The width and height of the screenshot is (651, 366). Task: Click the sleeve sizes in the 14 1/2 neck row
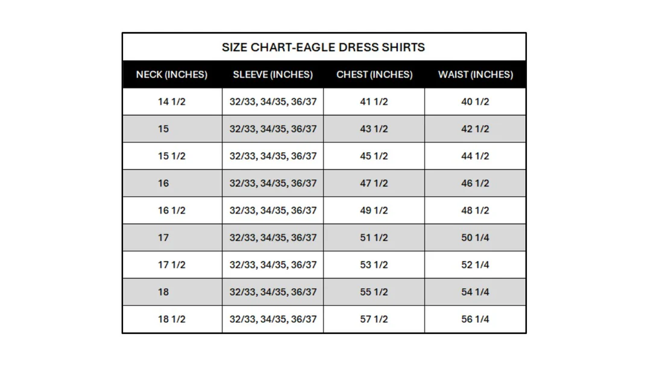pyautogui.click(x=272, y=102)
